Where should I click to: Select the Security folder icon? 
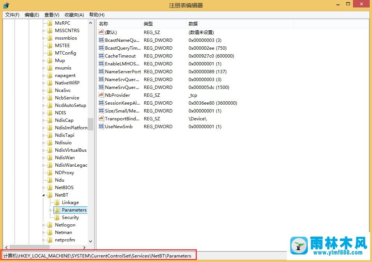pos(57,218)
